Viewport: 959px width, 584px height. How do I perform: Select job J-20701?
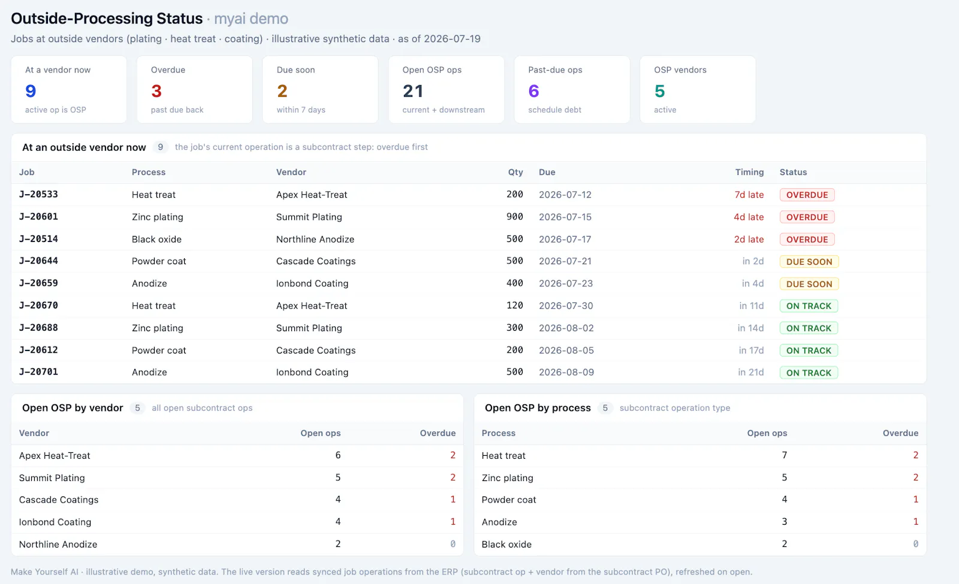38,372
